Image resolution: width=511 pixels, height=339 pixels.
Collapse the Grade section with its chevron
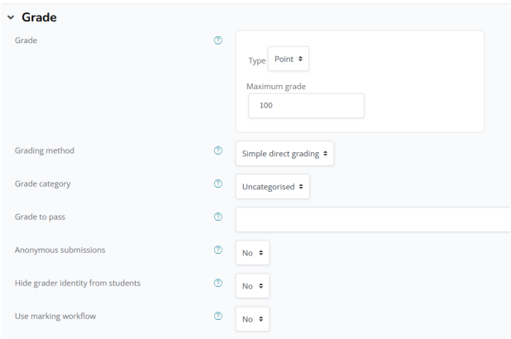pos(10,17)
